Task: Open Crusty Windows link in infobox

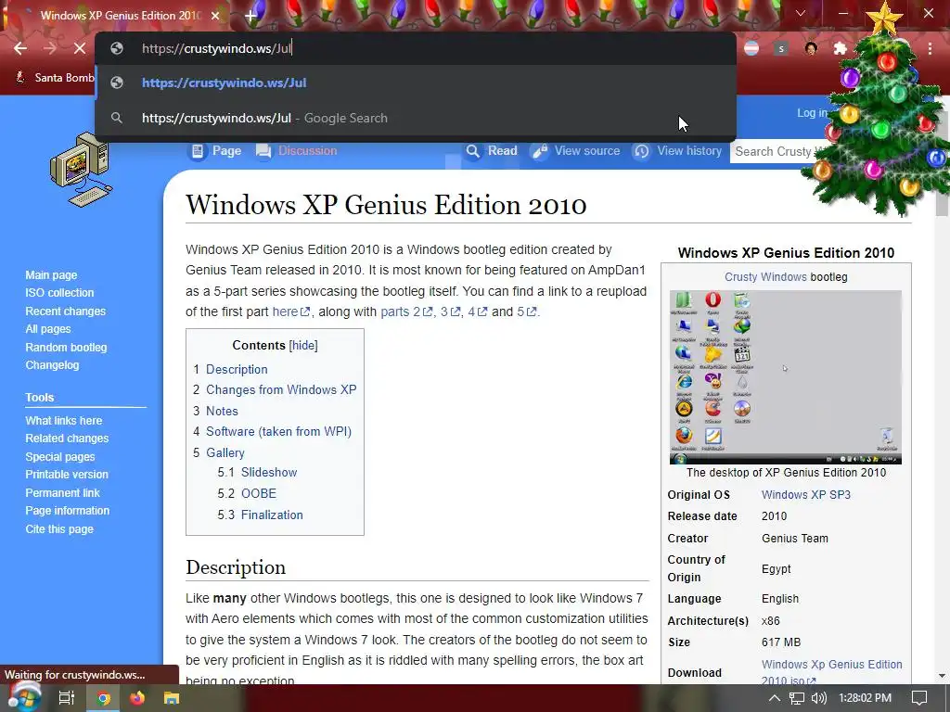Action: pos(765,276)
